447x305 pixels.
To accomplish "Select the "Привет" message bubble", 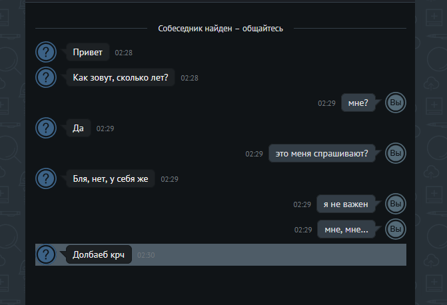I will (x=88, y=52).
